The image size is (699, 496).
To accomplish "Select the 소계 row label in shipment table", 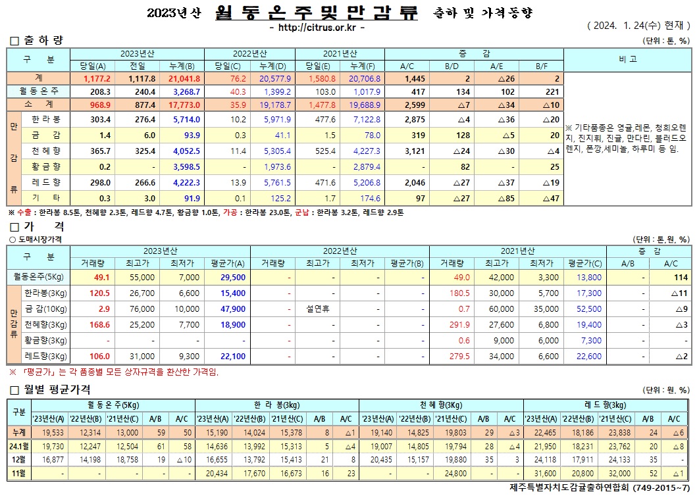I will click(x=38, y=105).
